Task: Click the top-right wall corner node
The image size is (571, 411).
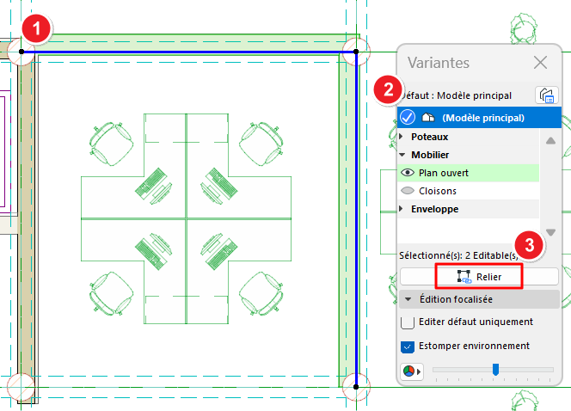Action: click(356, 52)
